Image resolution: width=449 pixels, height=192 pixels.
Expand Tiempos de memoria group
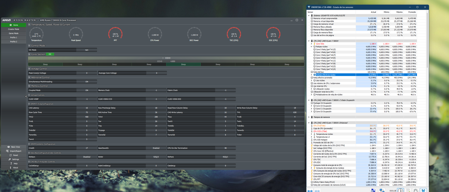pyautogui.click(x=309, y=117)
